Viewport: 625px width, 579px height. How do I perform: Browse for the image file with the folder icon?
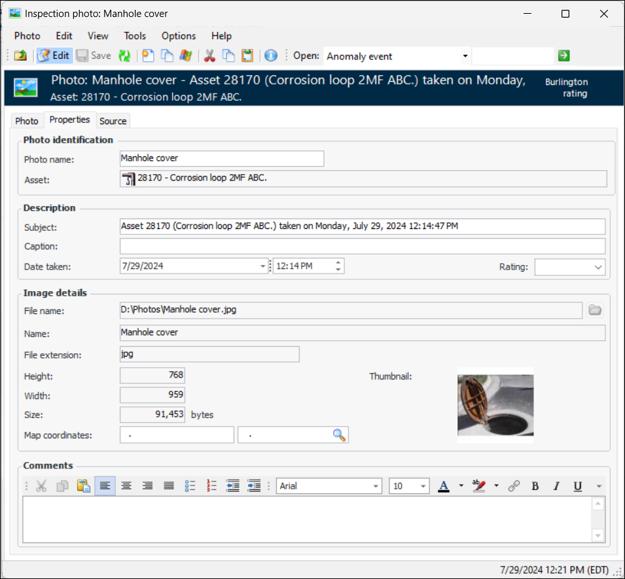[x=595, y=310]
